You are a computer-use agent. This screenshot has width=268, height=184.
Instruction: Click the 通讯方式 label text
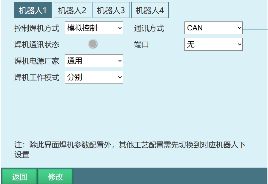pyautogui.click(x=149, y=28)
